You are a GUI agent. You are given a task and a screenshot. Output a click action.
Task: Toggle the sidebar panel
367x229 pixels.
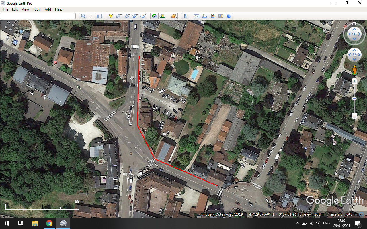coord(99,16)
